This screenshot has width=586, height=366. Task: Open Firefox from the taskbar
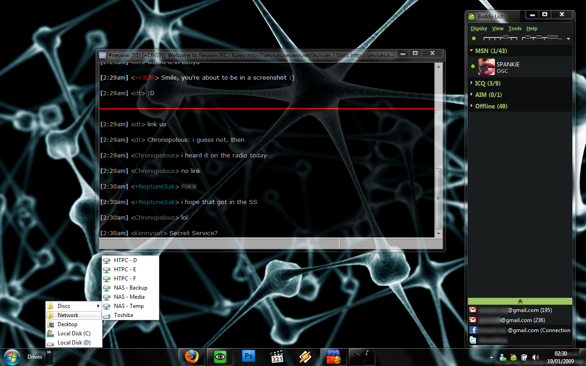[191, 356]
